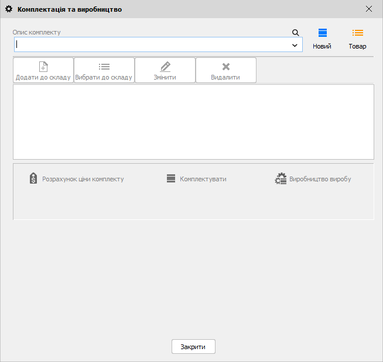Expand the Опис комплекту dropdown arrow
The height and width of the screenshot is (362, 383).
(x=295, y=45)
